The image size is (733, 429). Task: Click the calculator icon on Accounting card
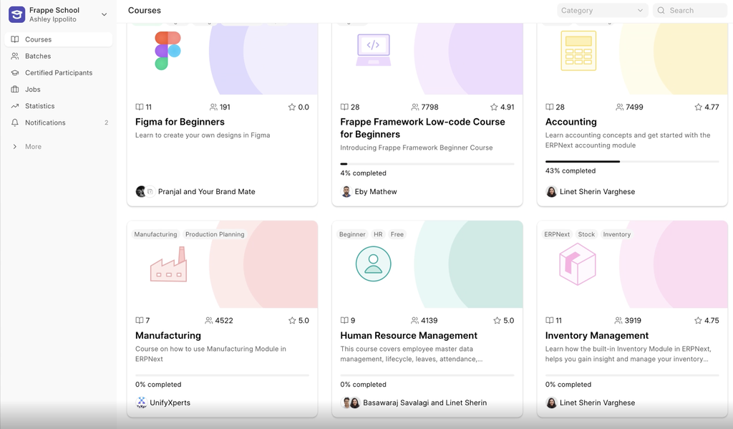578,51
